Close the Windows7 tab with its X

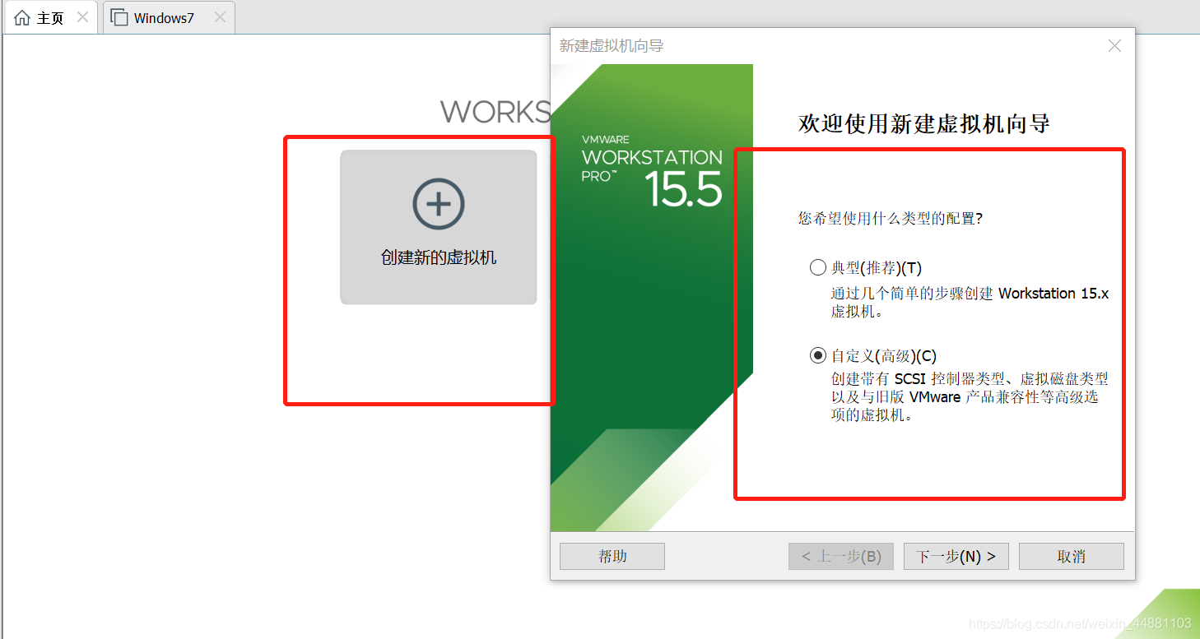point(220,17)
